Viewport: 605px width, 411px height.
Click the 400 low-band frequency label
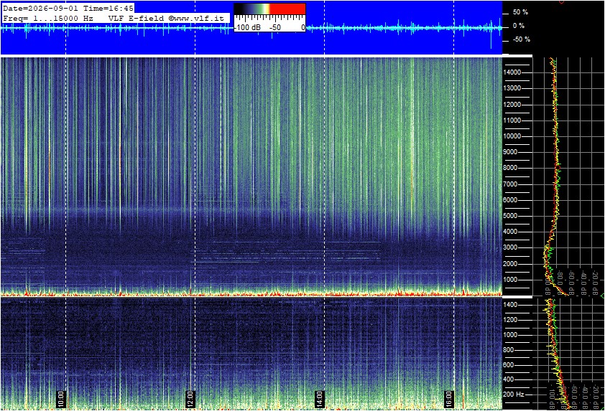pos(509,380)
